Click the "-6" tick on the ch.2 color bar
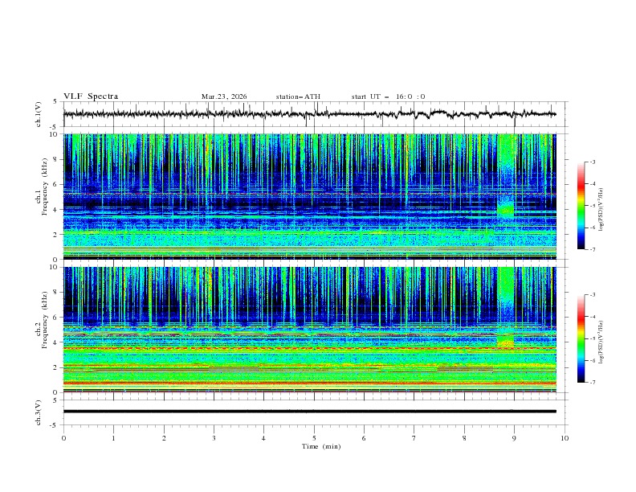The width and height of the screenshot is (636, 492). [593, 360]
